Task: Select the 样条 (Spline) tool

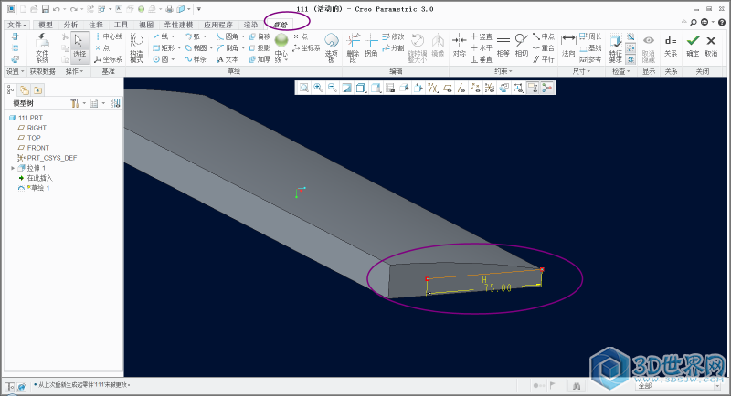Action: (196, 59)
